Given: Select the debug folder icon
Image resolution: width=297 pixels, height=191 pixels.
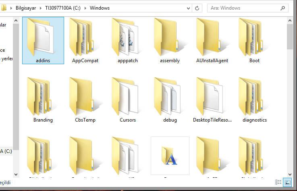Looking at the screenshot, I should coord(168,97).
